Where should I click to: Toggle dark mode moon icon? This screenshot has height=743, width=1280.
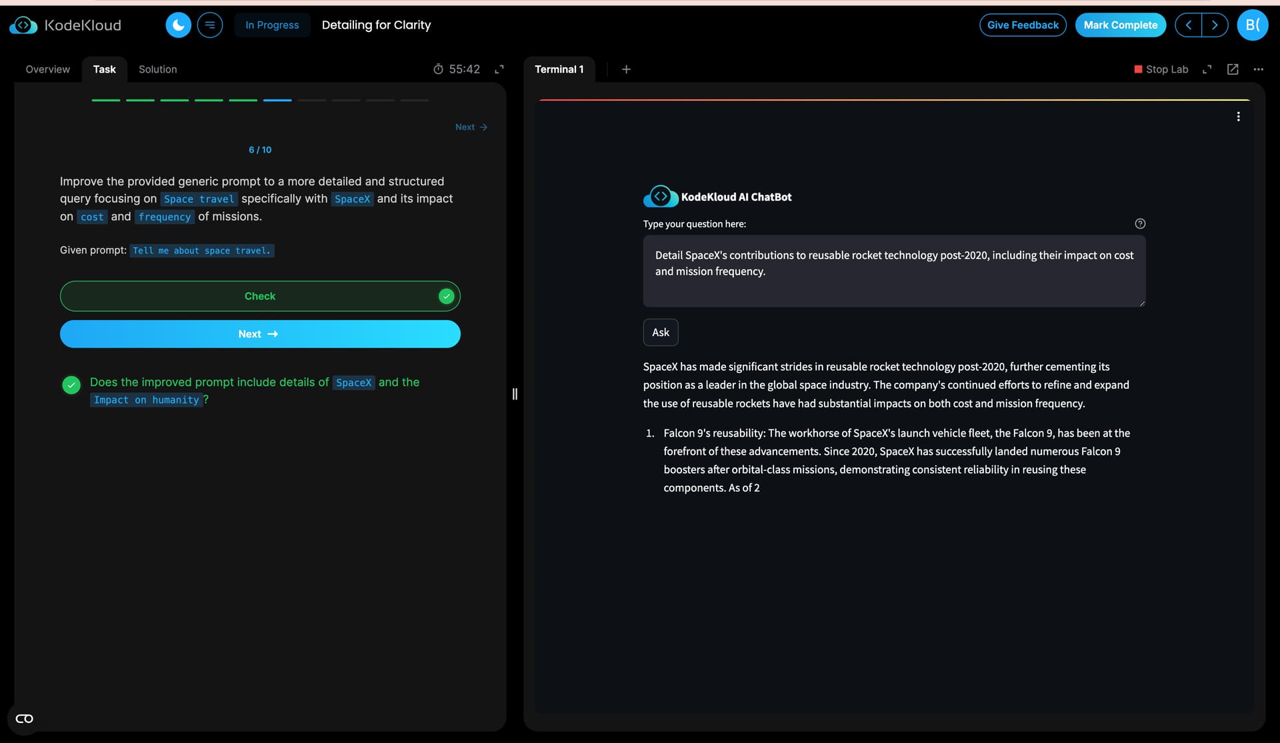click(x=178, y=25)
